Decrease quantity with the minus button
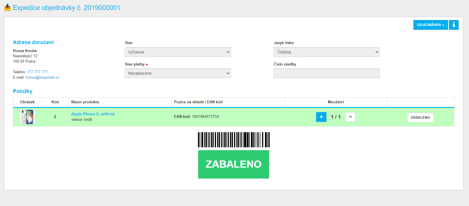The height and width of the screenshot is (206, 469). pyautogui.click(x=350, y=117)
